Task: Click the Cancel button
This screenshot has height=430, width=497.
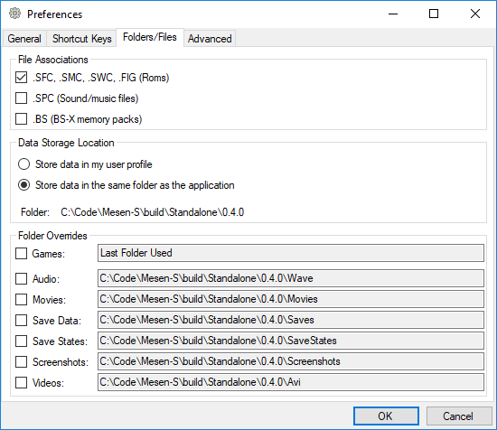Action: click(459, 416)
